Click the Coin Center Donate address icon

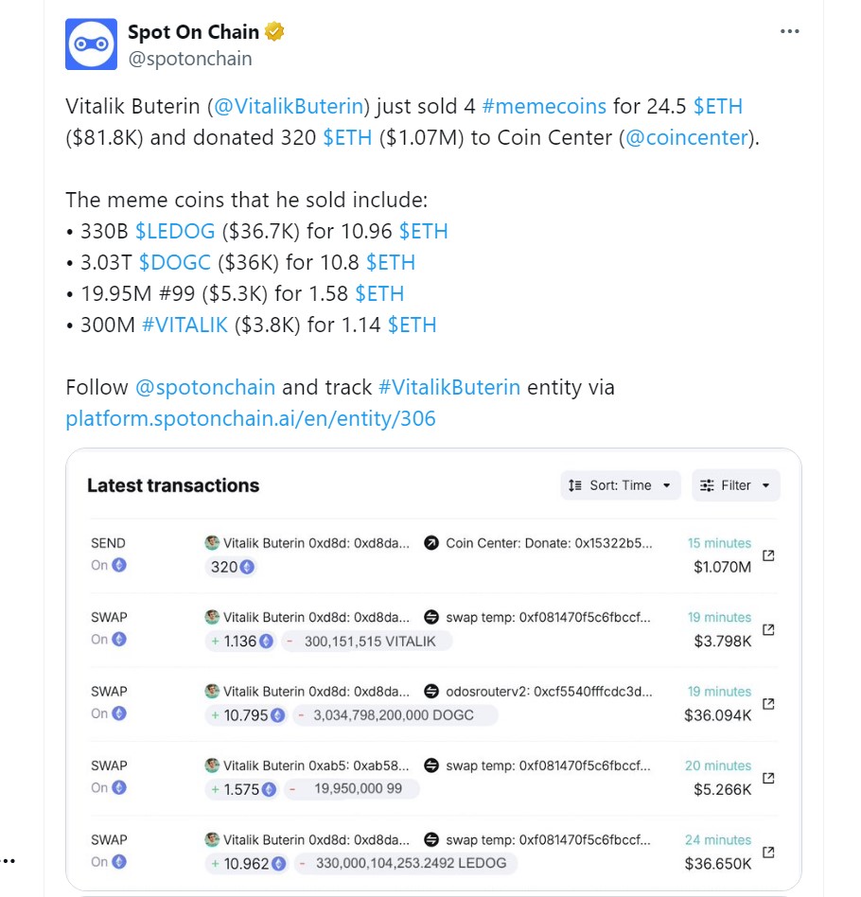tap(431, 543)
